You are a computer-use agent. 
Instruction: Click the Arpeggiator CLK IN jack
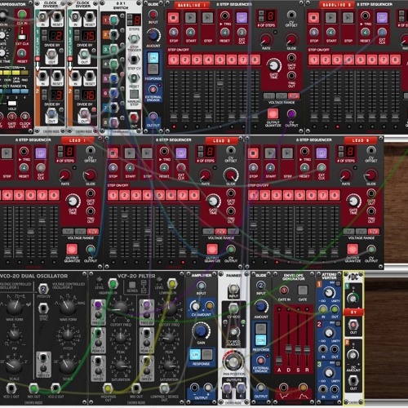pos(22,15)
